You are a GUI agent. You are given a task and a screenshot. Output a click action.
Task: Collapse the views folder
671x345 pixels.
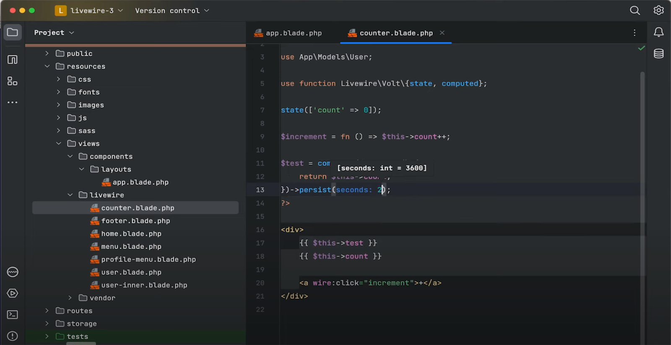click(59, 143)
